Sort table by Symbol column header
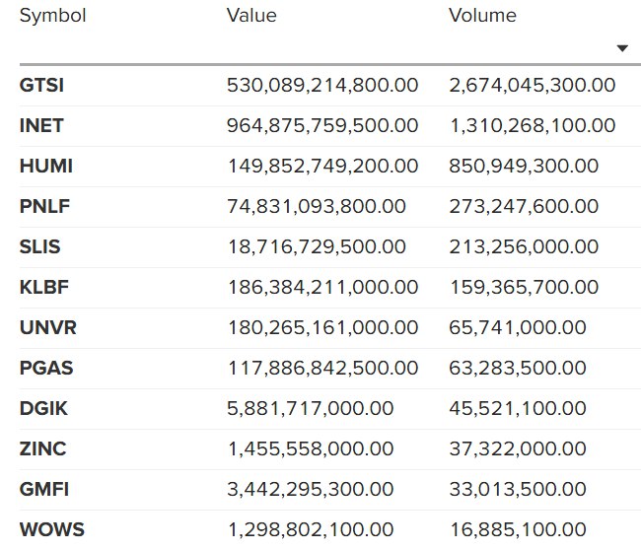This screenshot has height=550, width=641. pyautogui.click(x=53, y=16)
